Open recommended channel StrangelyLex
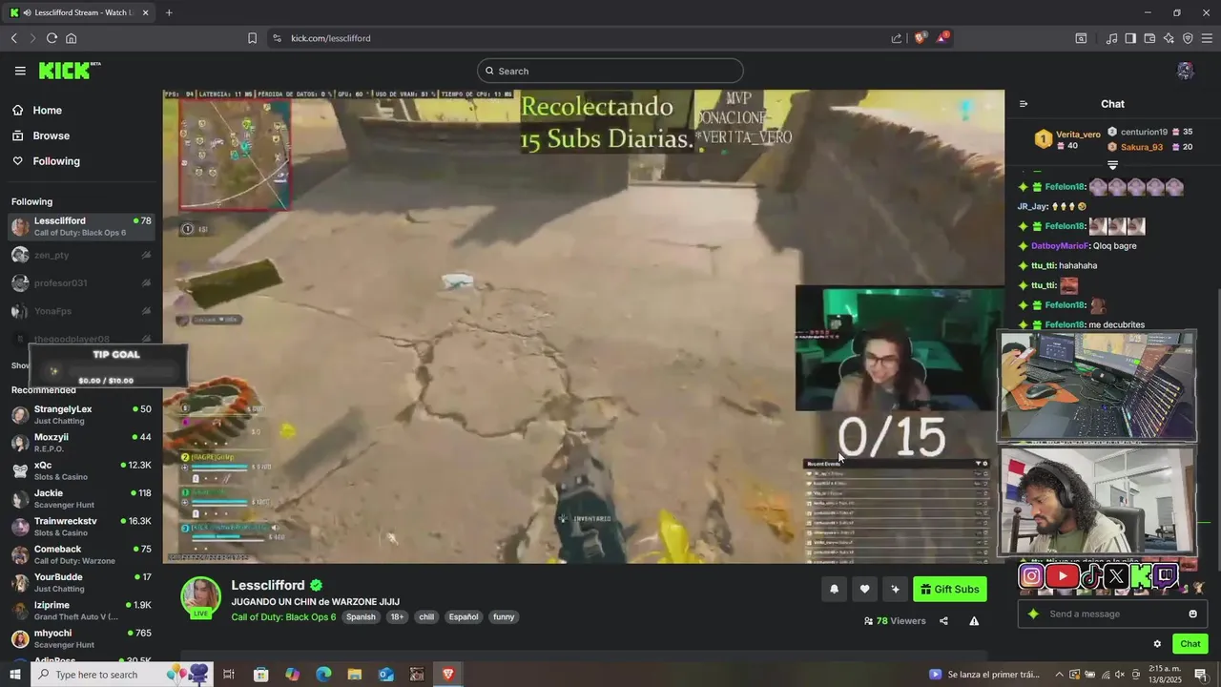This screenshot has width=1221, height=687. 81,415
